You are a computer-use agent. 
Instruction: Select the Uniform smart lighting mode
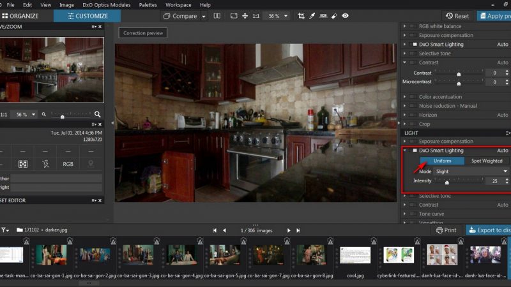(442, 161)
